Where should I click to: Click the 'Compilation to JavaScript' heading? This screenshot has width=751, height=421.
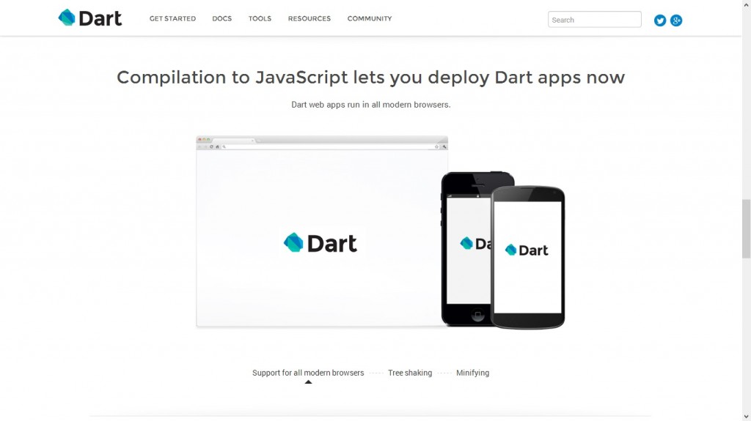pyautogui.click(x=370, y=78)
